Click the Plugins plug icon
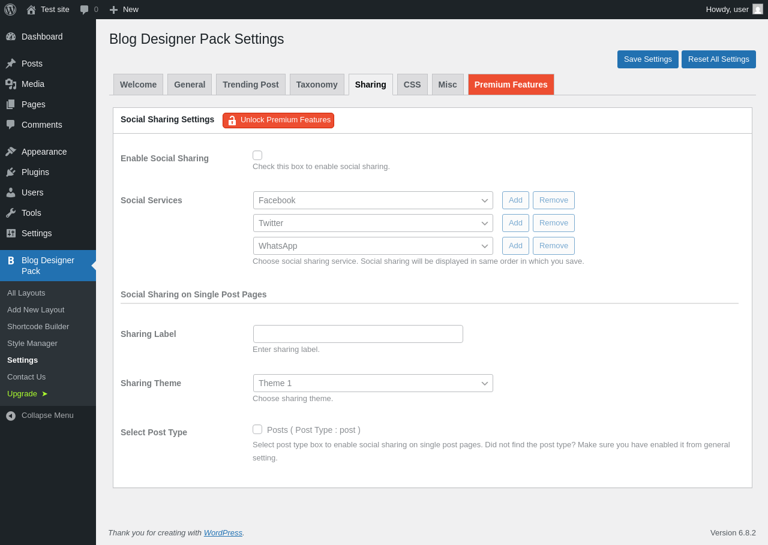 (11, 172)
